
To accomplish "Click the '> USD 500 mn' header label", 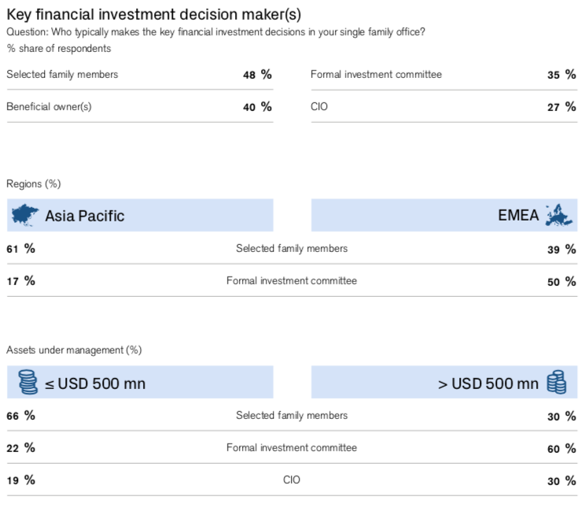I will point(488,384).
